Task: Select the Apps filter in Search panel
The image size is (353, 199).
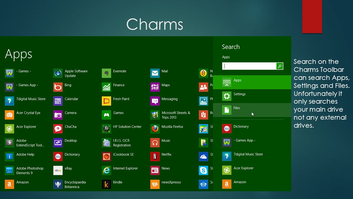Action: (x=252, y=82)
